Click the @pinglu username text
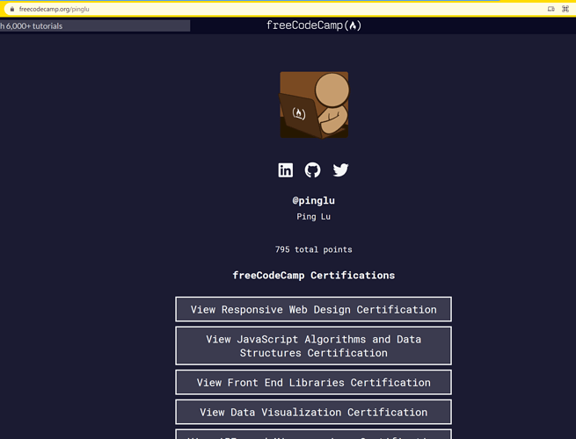576x439 pixels. click(313, 200)
